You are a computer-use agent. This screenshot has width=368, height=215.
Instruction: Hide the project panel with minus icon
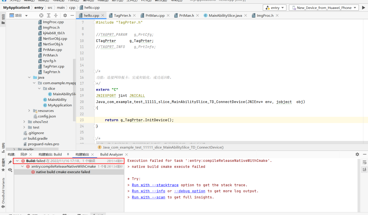pos(72,16)
